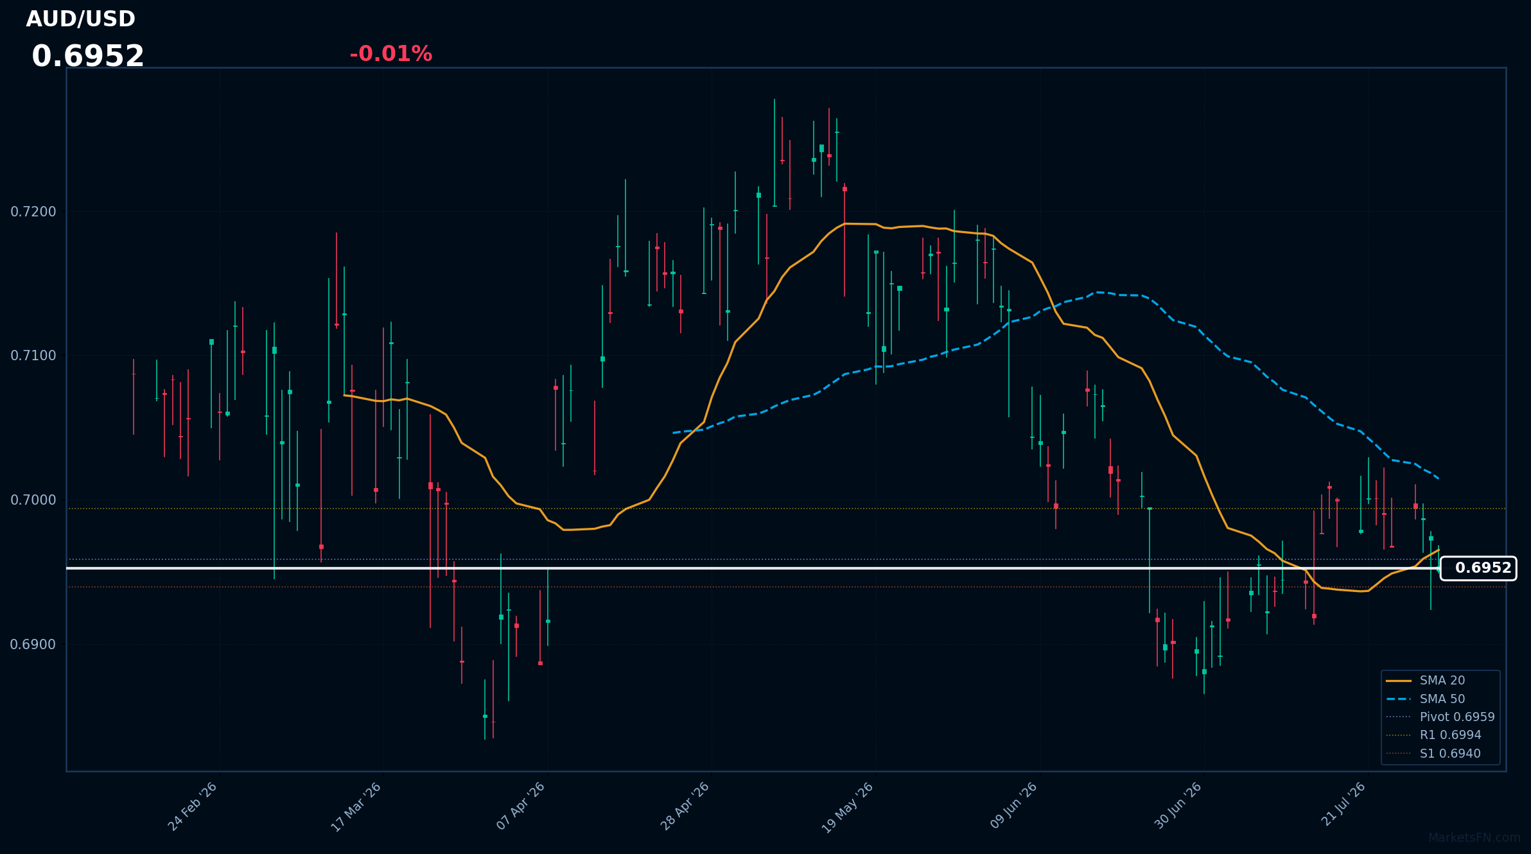This screenshot has width=1531, height=854.
Task: Click the orange SMA 20 legend line sample
Action: tap(1399, 681)
